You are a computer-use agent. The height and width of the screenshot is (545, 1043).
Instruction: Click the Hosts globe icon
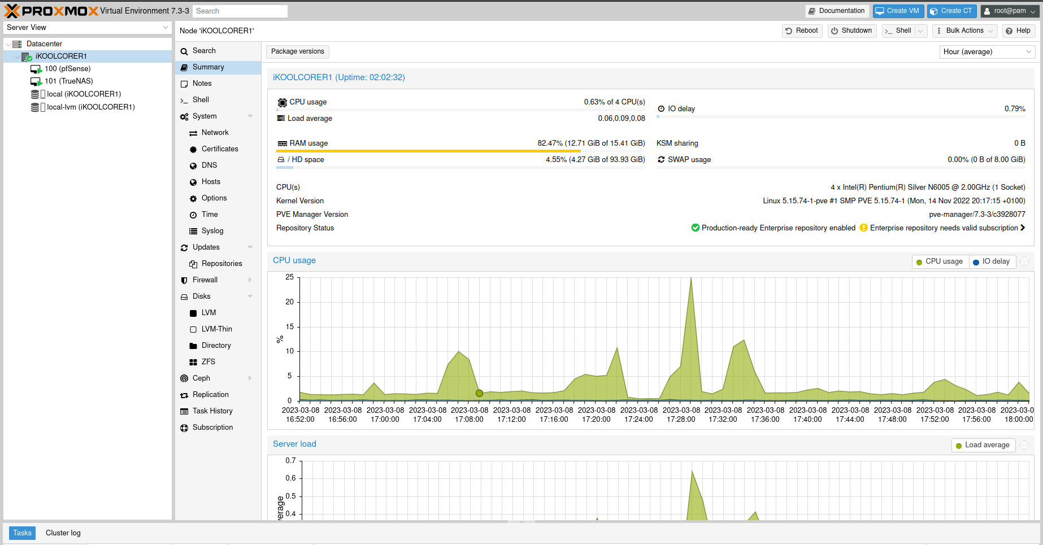click(x=193, y=182)
